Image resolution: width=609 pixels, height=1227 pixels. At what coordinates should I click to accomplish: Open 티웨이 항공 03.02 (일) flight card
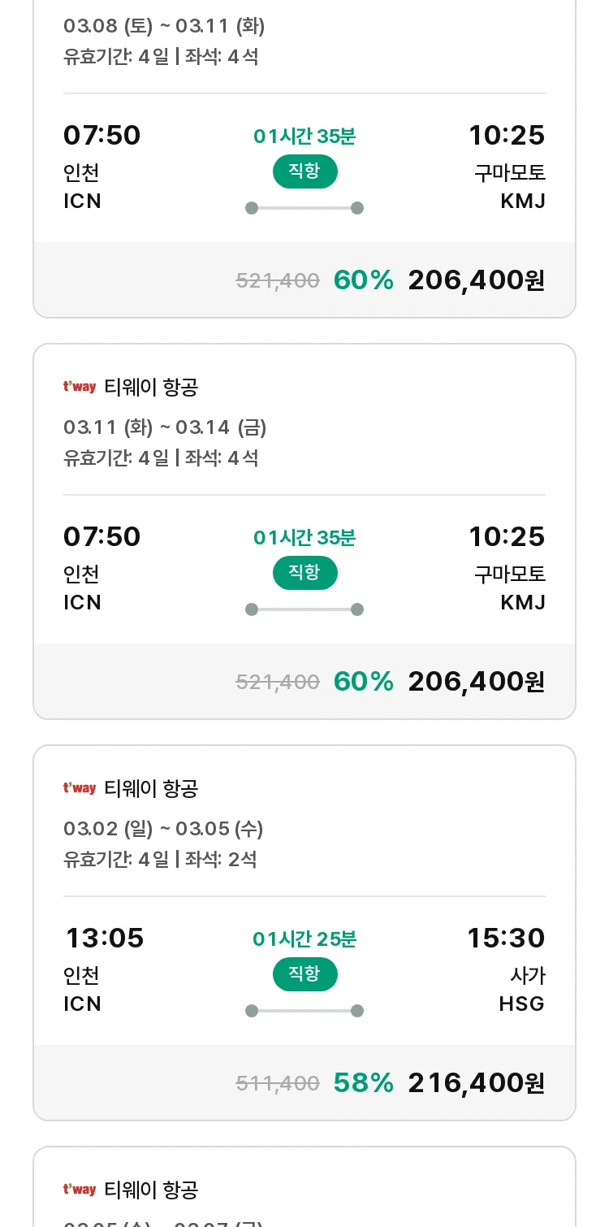[x=304, y=933]
